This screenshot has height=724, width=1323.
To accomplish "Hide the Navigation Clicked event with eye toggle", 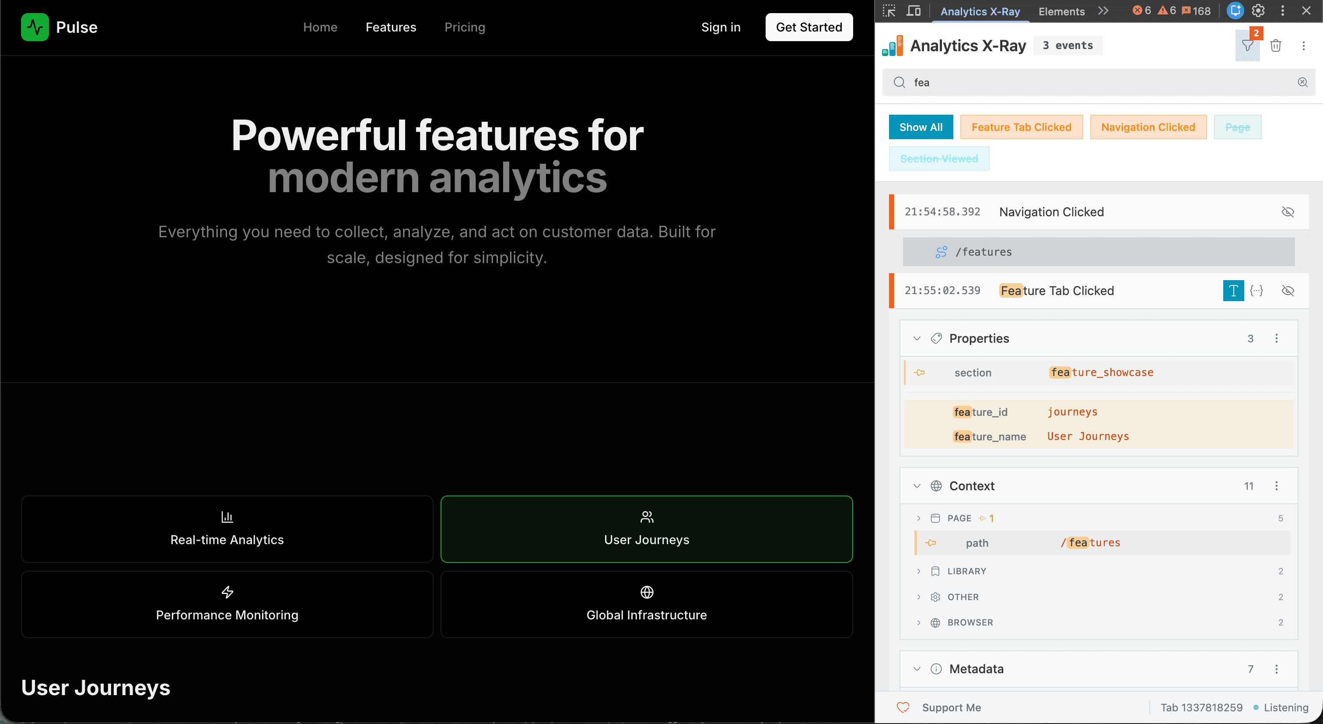I will pos(1288,212).
